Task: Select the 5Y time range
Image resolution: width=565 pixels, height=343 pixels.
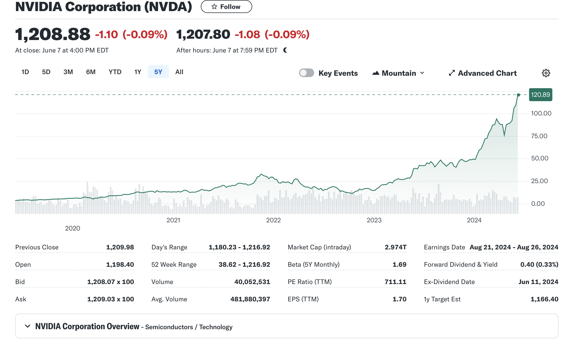Action: pos(158,72)
